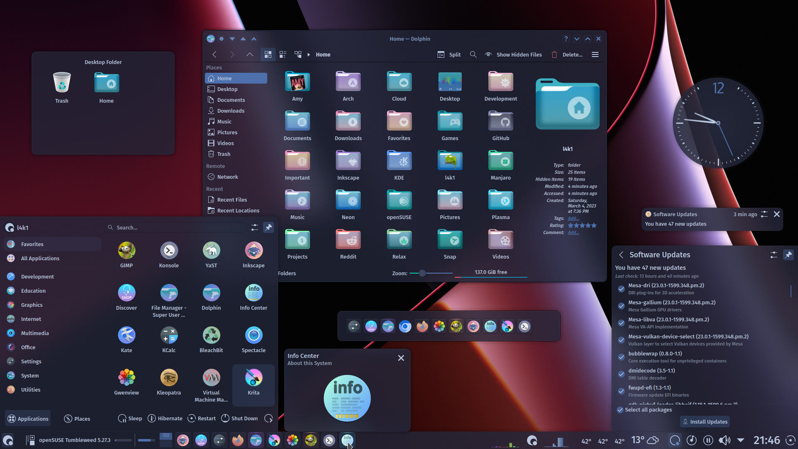Screen dimensions: 798x449
Task: Switch Dolphin to compact view mode
Action: click(x=283, y=54)
